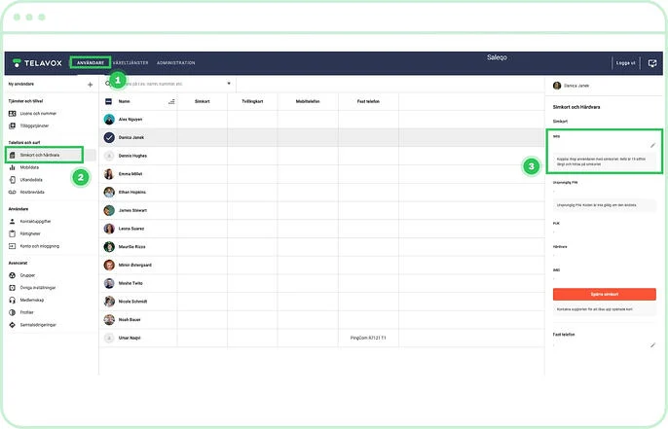Open Profiler in the sidebar
This screenshot has height=429, width=668.
click(21, 312)
